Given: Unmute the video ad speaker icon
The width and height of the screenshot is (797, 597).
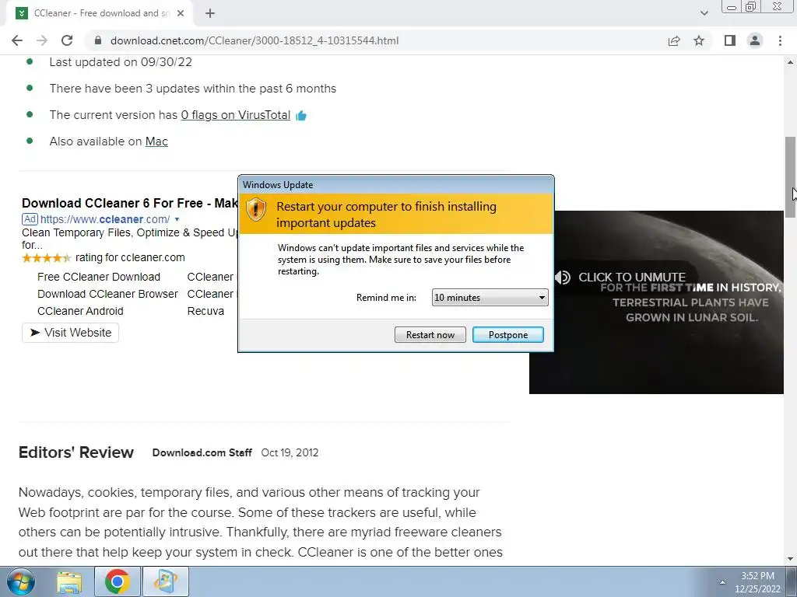Looking at the screenshot, I should (x=563, y=278).
